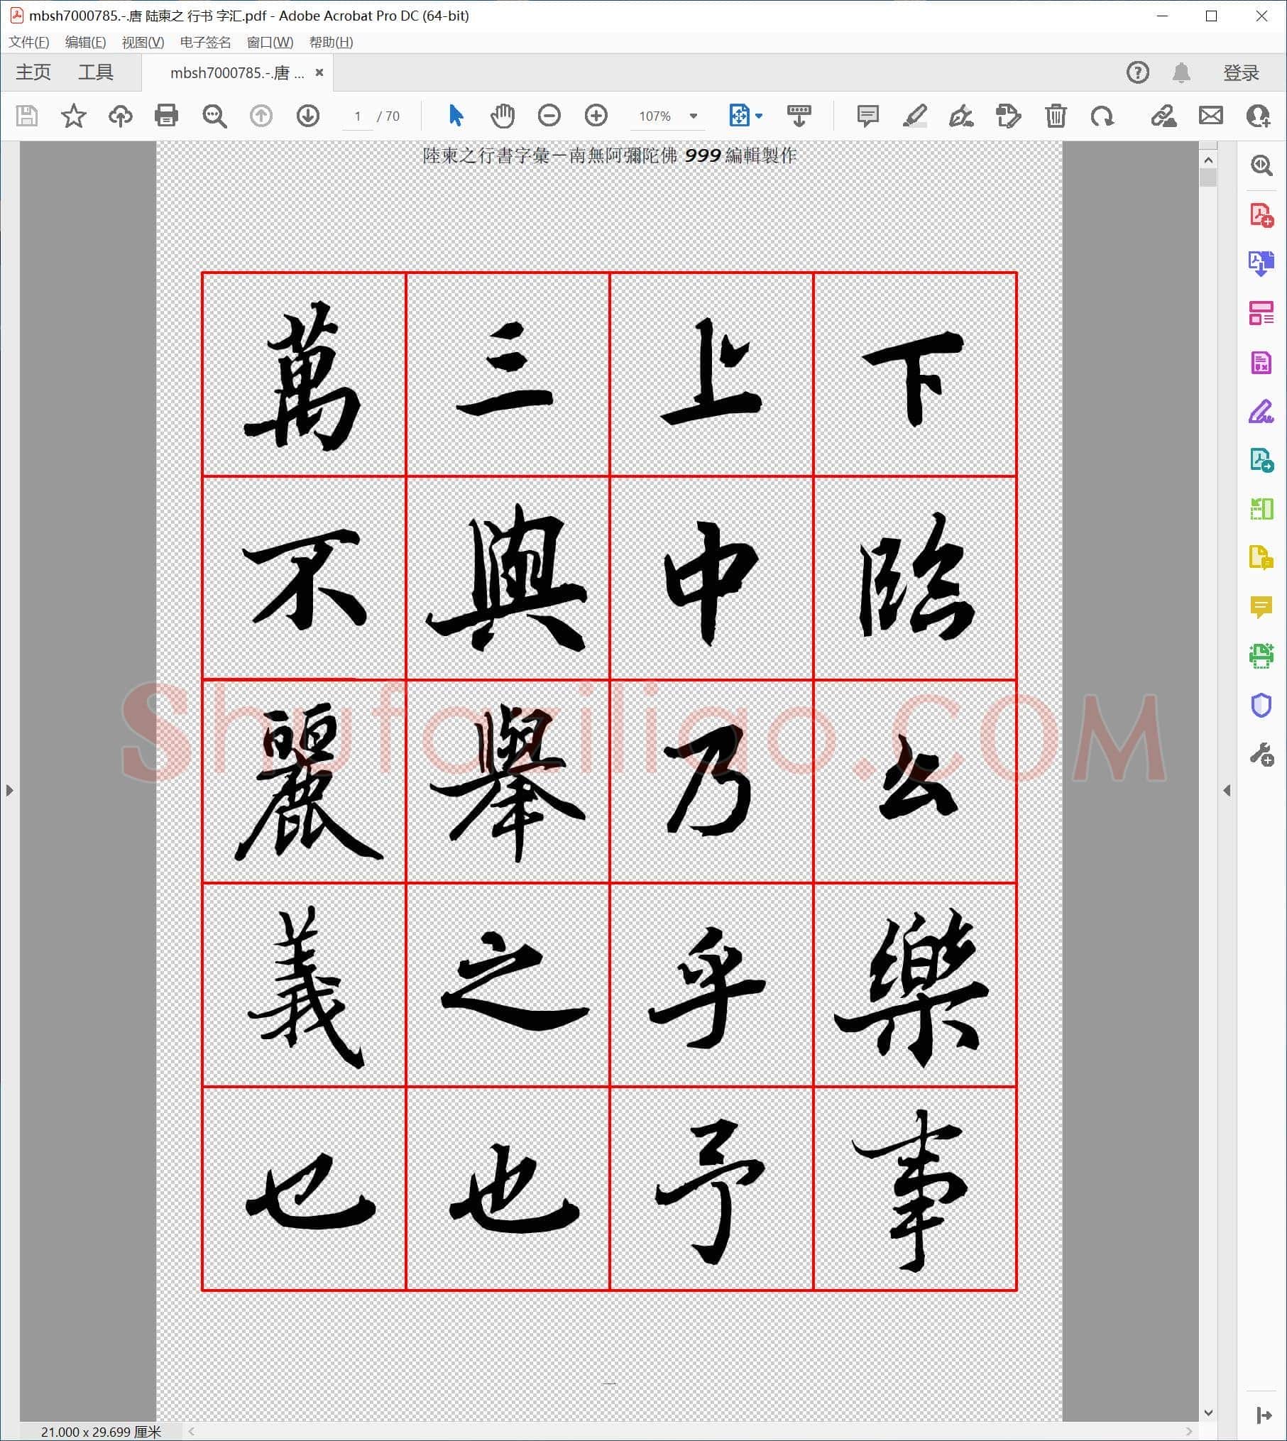Click the fill and sign icon

[1163, 116]
